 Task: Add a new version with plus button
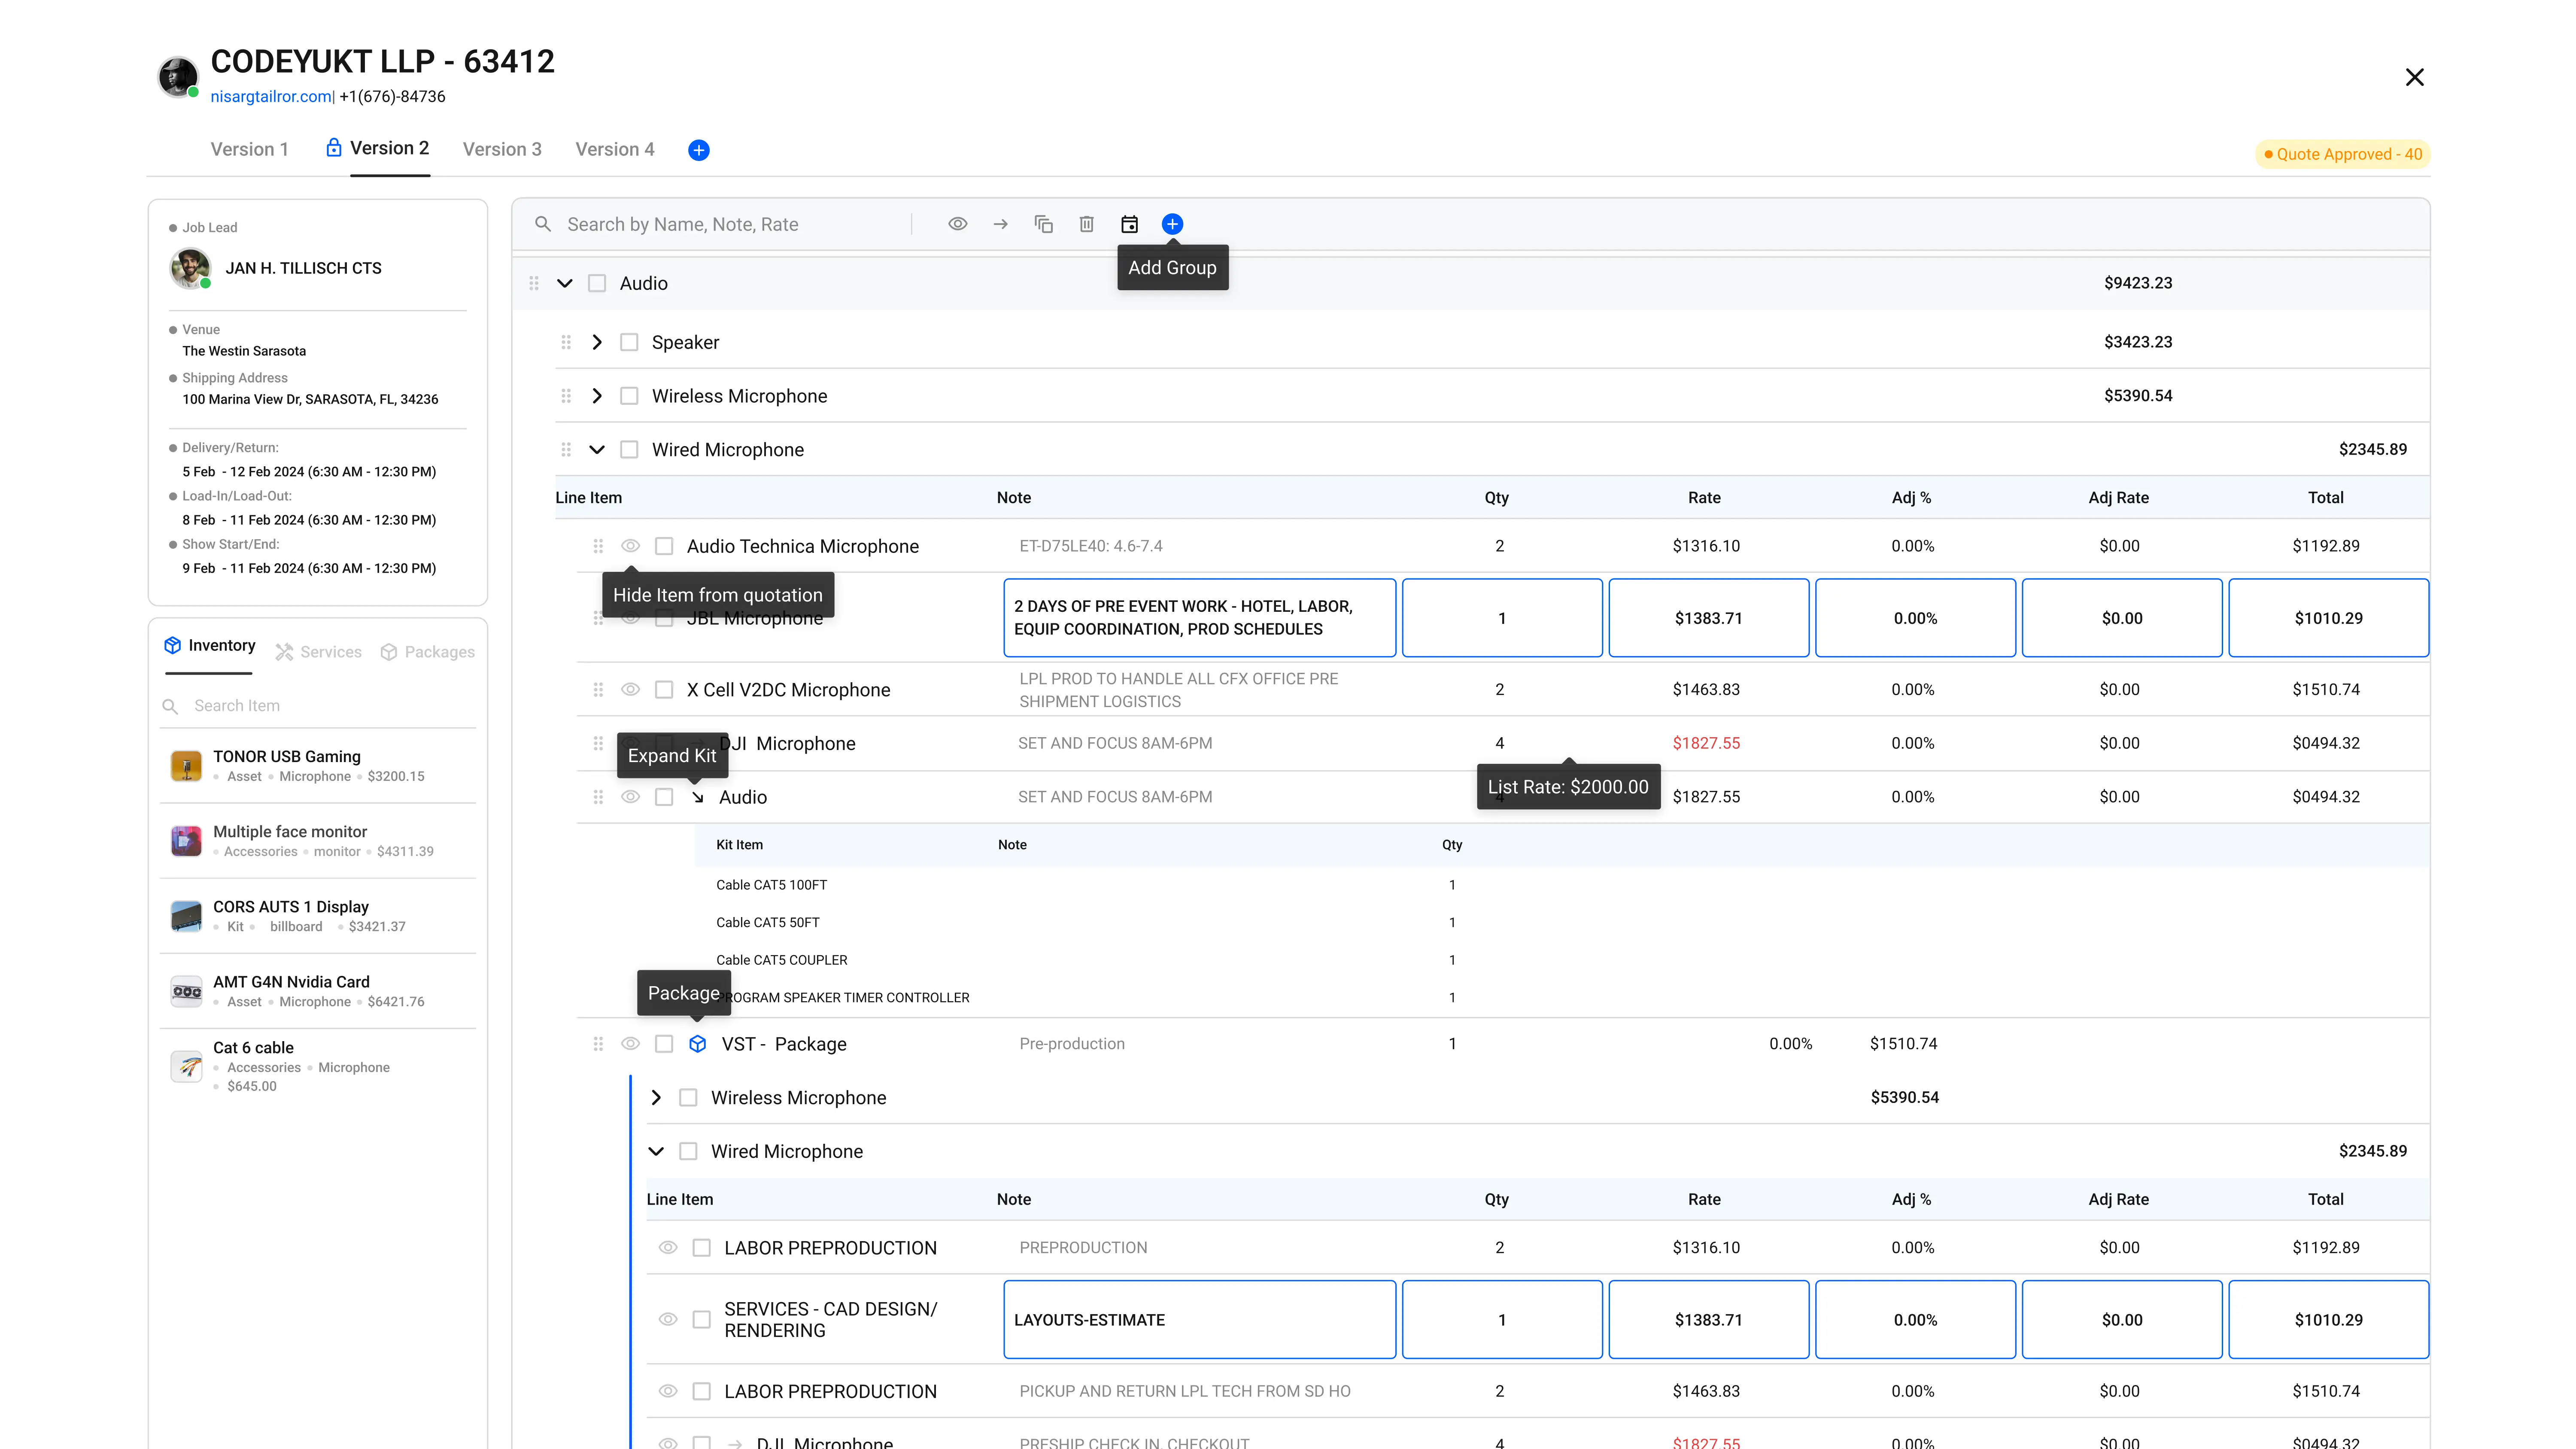pos(699,150)
